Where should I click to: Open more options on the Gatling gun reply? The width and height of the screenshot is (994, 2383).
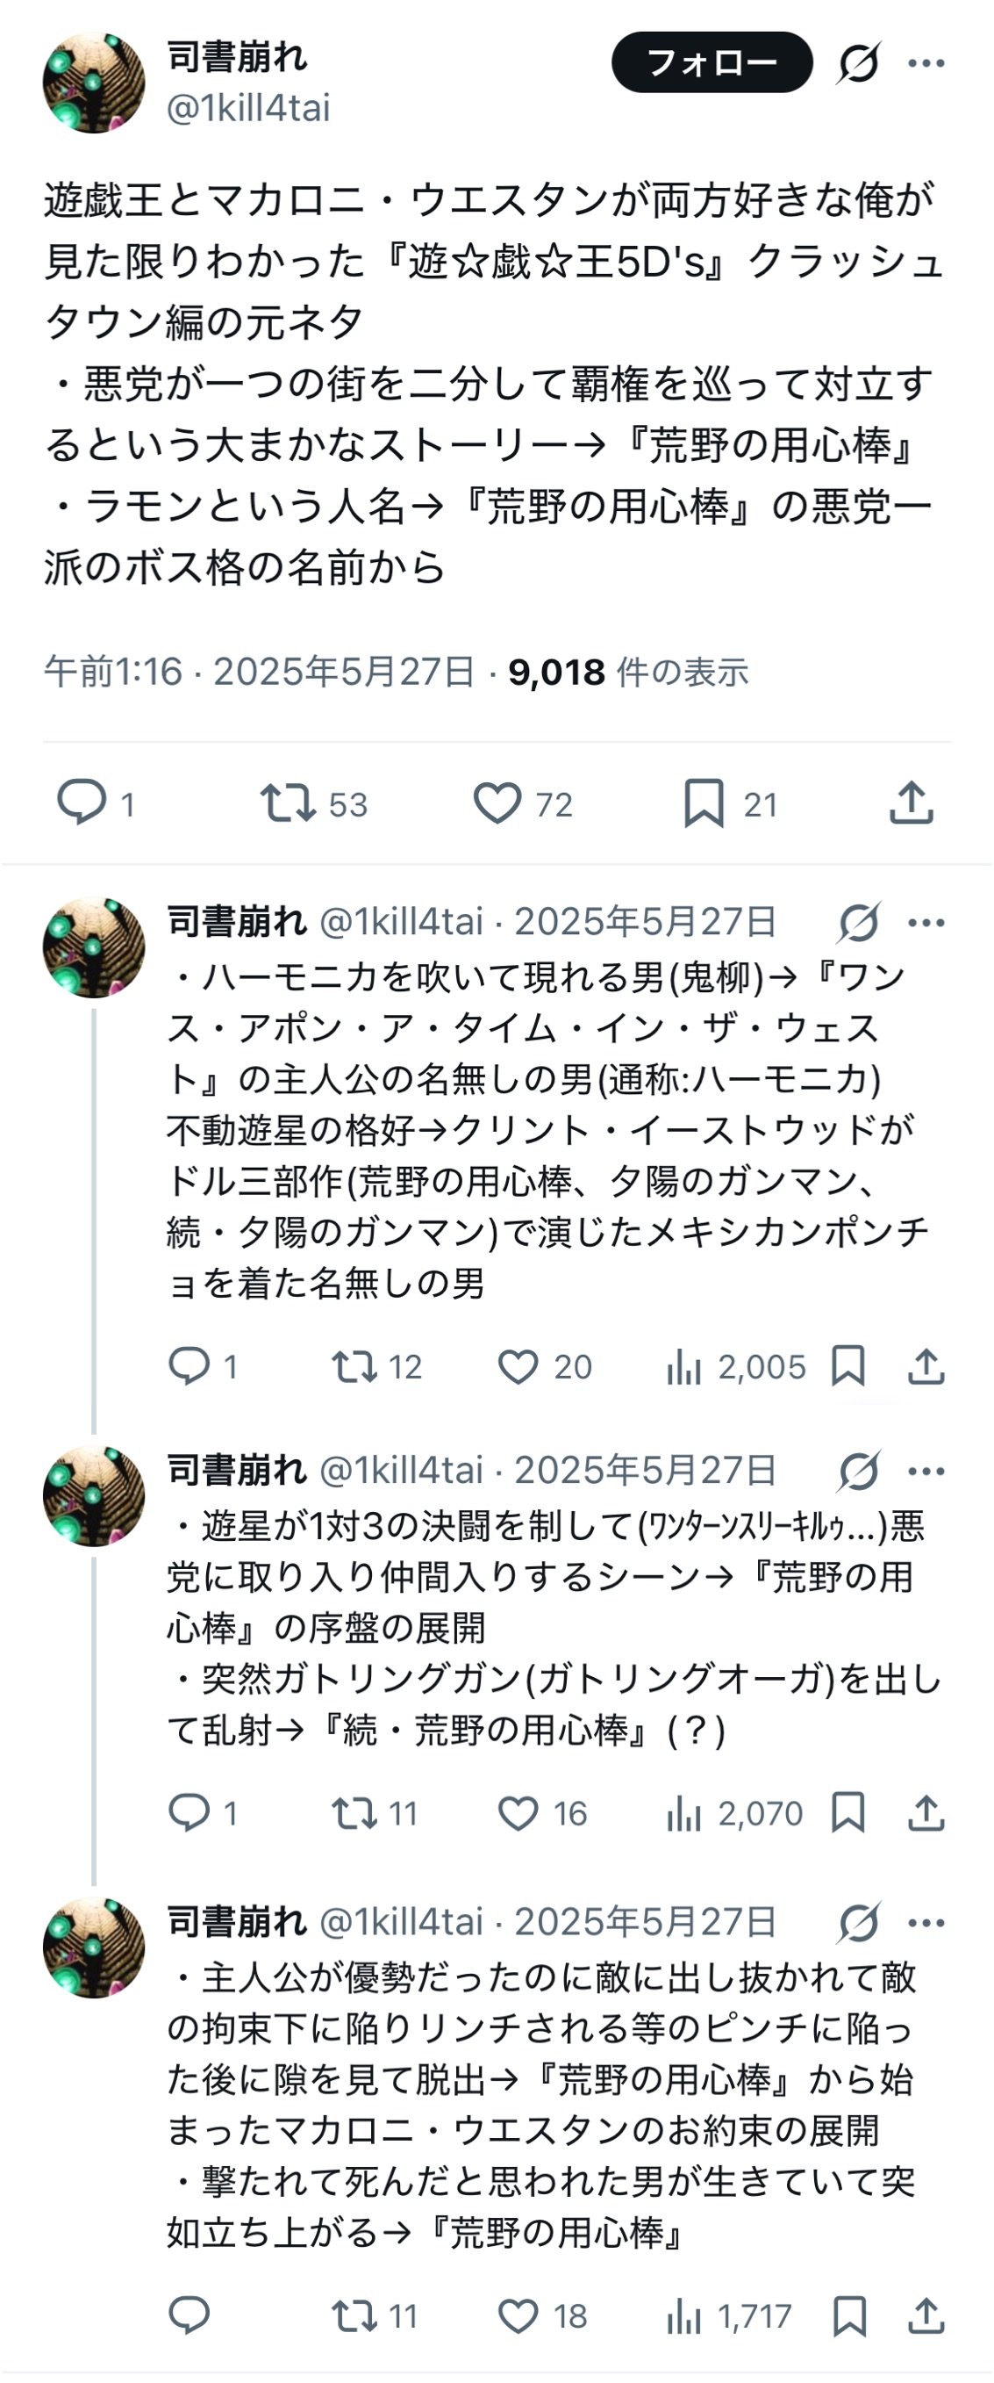pyautogui.click(x=926, y=1471)
